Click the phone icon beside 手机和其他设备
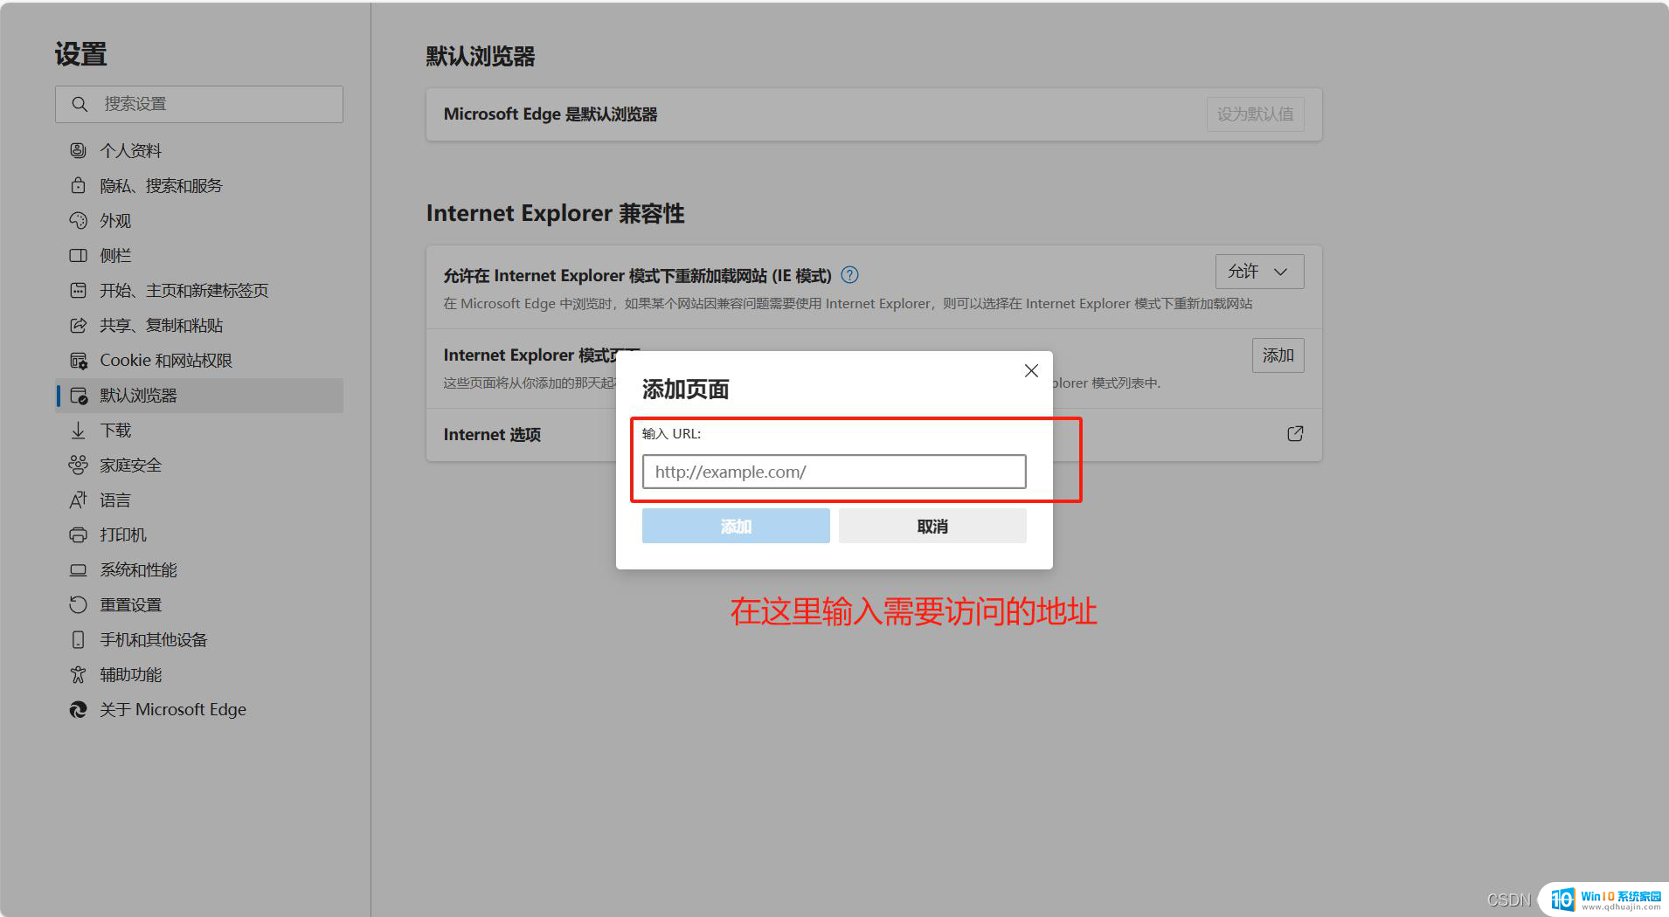 point(78,639)
